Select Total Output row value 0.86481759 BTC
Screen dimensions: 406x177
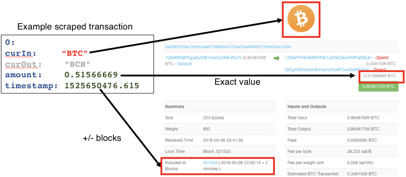[x=363, y=129]
